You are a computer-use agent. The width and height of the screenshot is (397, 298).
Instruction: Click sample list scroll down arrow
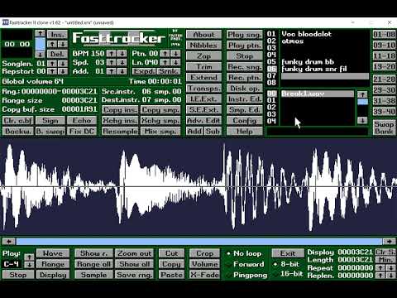(x=362, y=120)
